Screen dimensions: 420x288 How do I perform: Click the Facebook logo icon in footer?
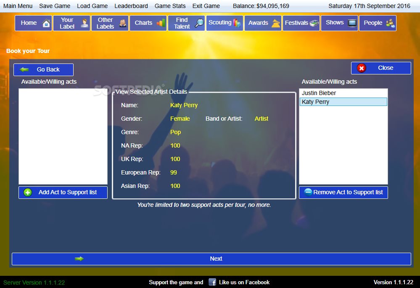pos(212,282)
